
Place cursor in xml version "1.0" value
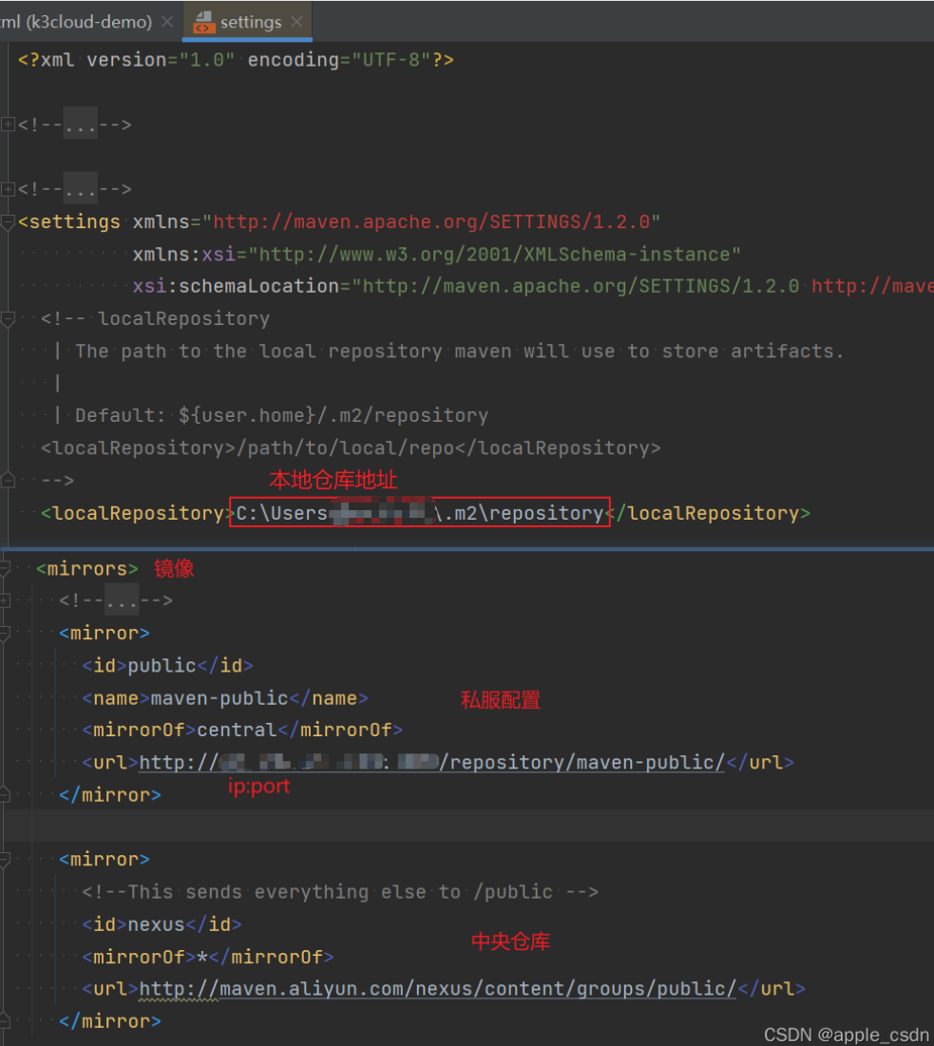pyautogui.click(x=207, y=60)
